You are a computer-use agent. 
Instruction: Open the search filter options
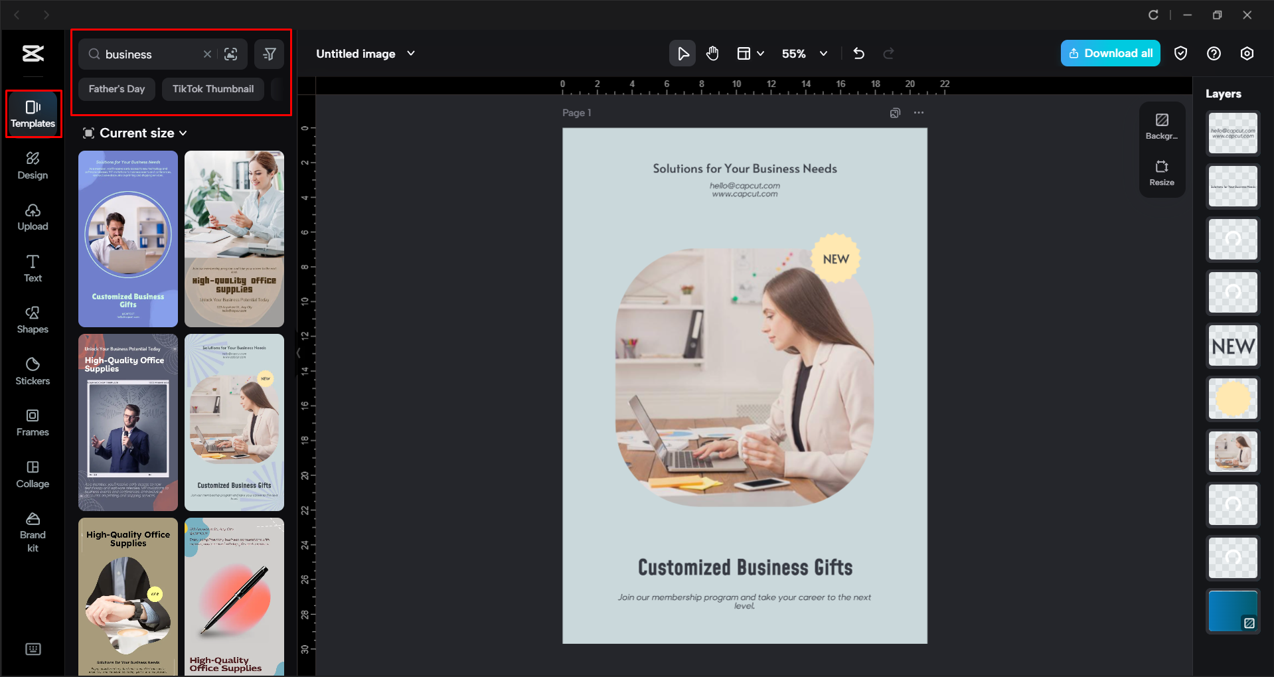point(269,54)
